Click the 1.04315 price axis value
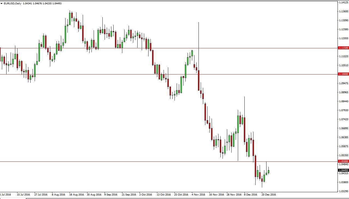Image resolution: width=349 pixels, height=199 pixels. pyautogui.click(x=343, y=173)
